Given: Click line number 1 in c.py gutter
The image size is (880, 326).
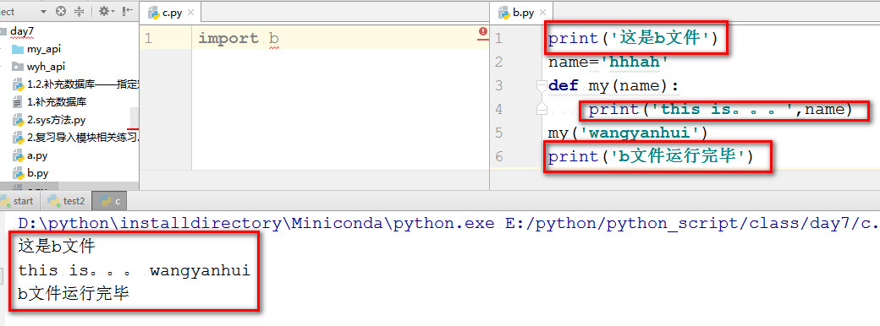Looking at the screenshot, I should pos(148,39).
